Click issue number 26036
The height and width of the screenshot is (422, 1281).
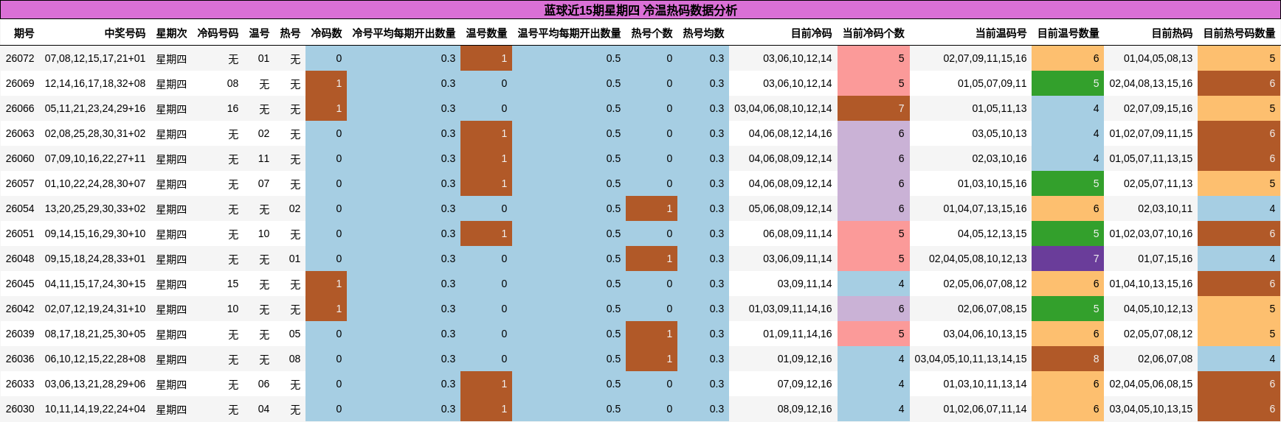20,359
